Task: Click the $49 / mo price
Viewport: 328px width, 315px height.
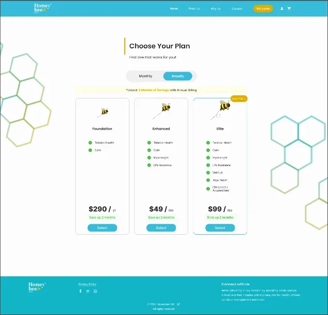Action: [161, 209]
